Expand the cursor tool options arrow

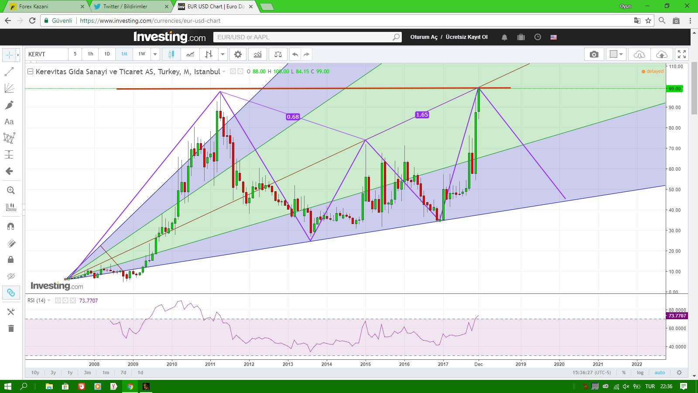18,55
